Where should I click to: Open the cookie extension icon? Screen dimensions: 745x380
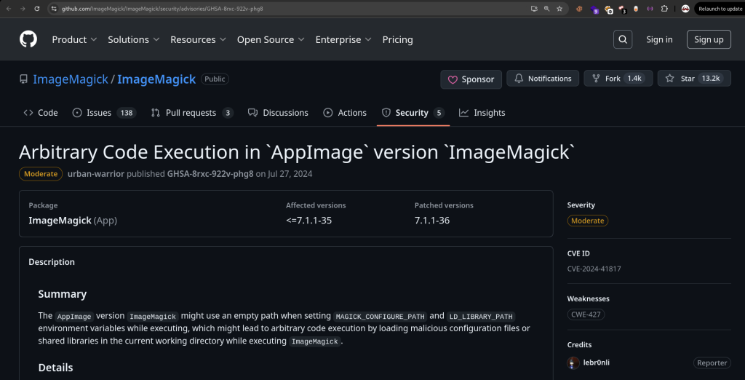pyautogui.click(x=579, y=9)
